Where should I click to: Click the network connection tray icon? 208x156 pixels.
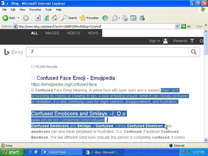tap(188, 152)
